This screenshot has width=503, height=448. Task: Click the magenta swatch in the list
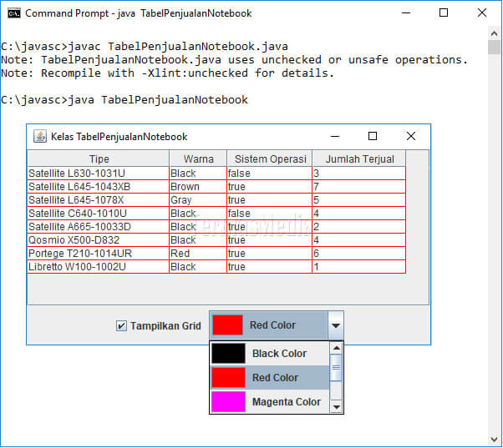[228, 401]
